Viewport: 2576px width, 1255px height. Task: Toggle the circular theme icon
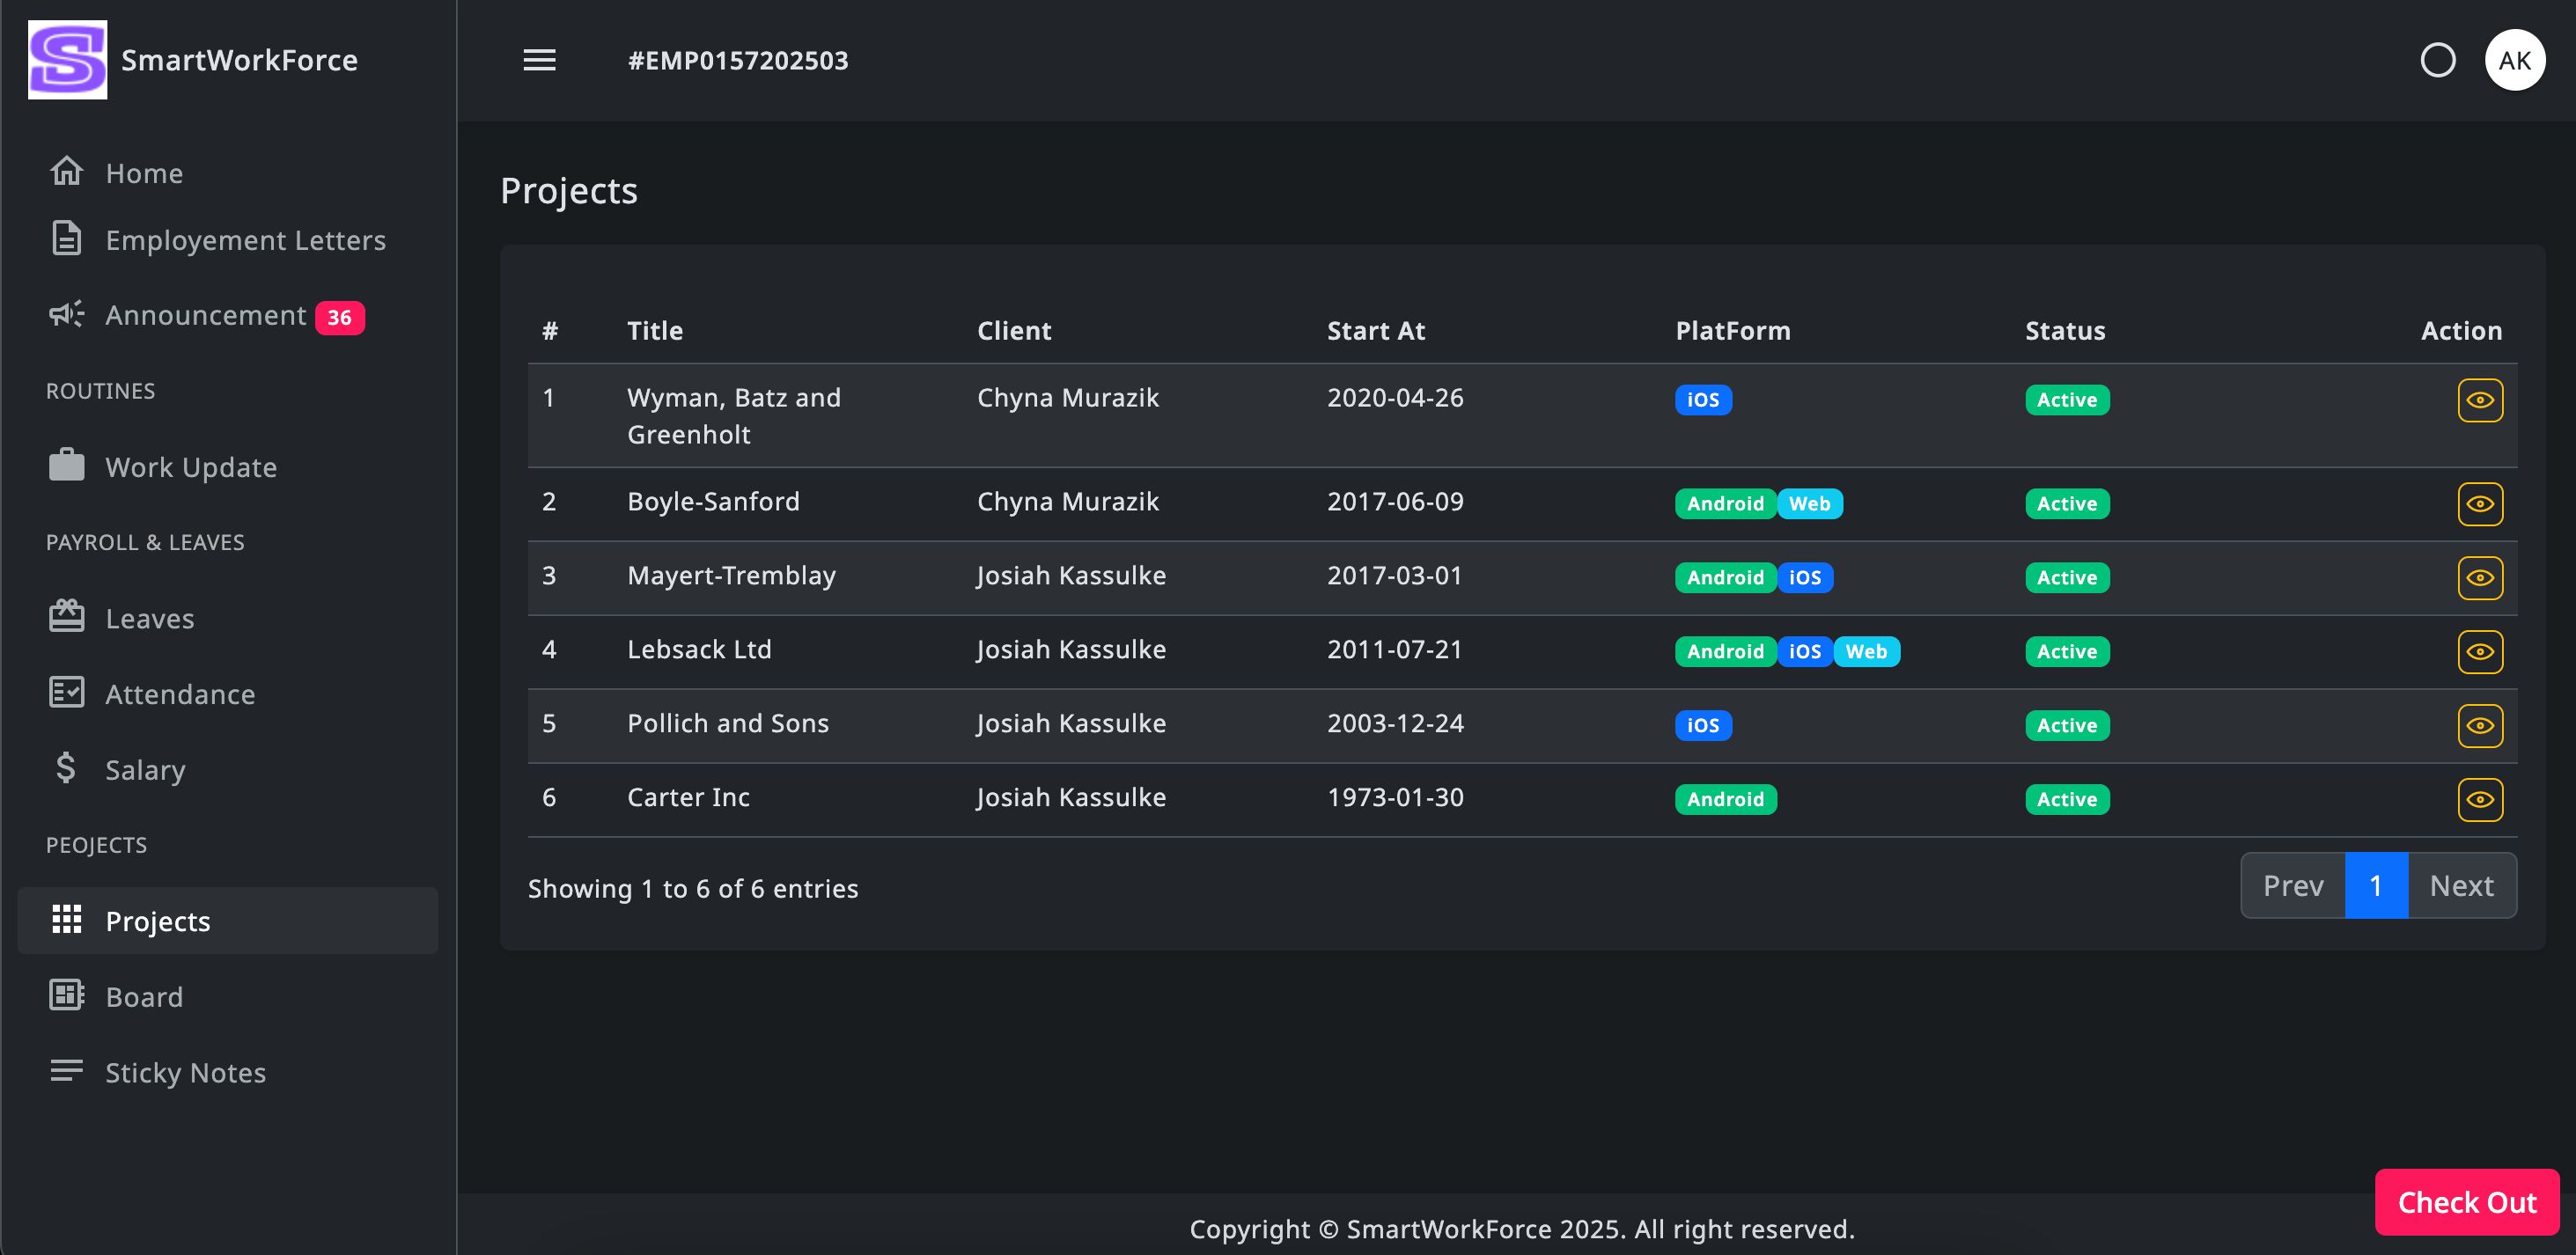click(x=2437, y=60)
